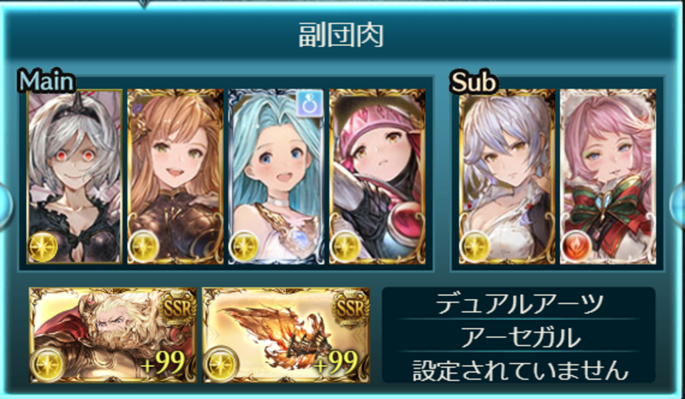Select the orange-haired armored character portrait
Screen dimensions: 685x399
175,177
